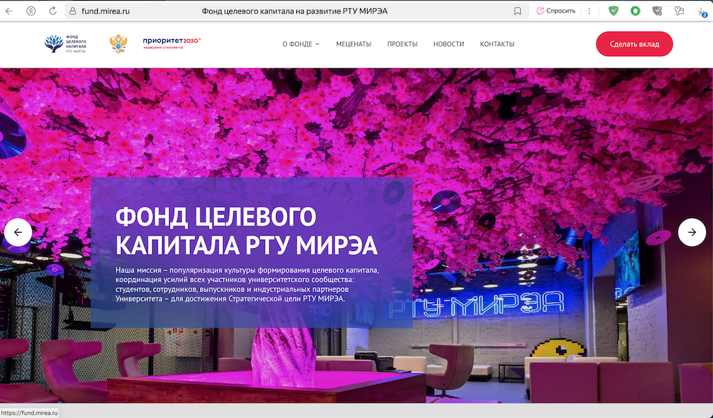Click the Спросить assistant button

point(556,11)
